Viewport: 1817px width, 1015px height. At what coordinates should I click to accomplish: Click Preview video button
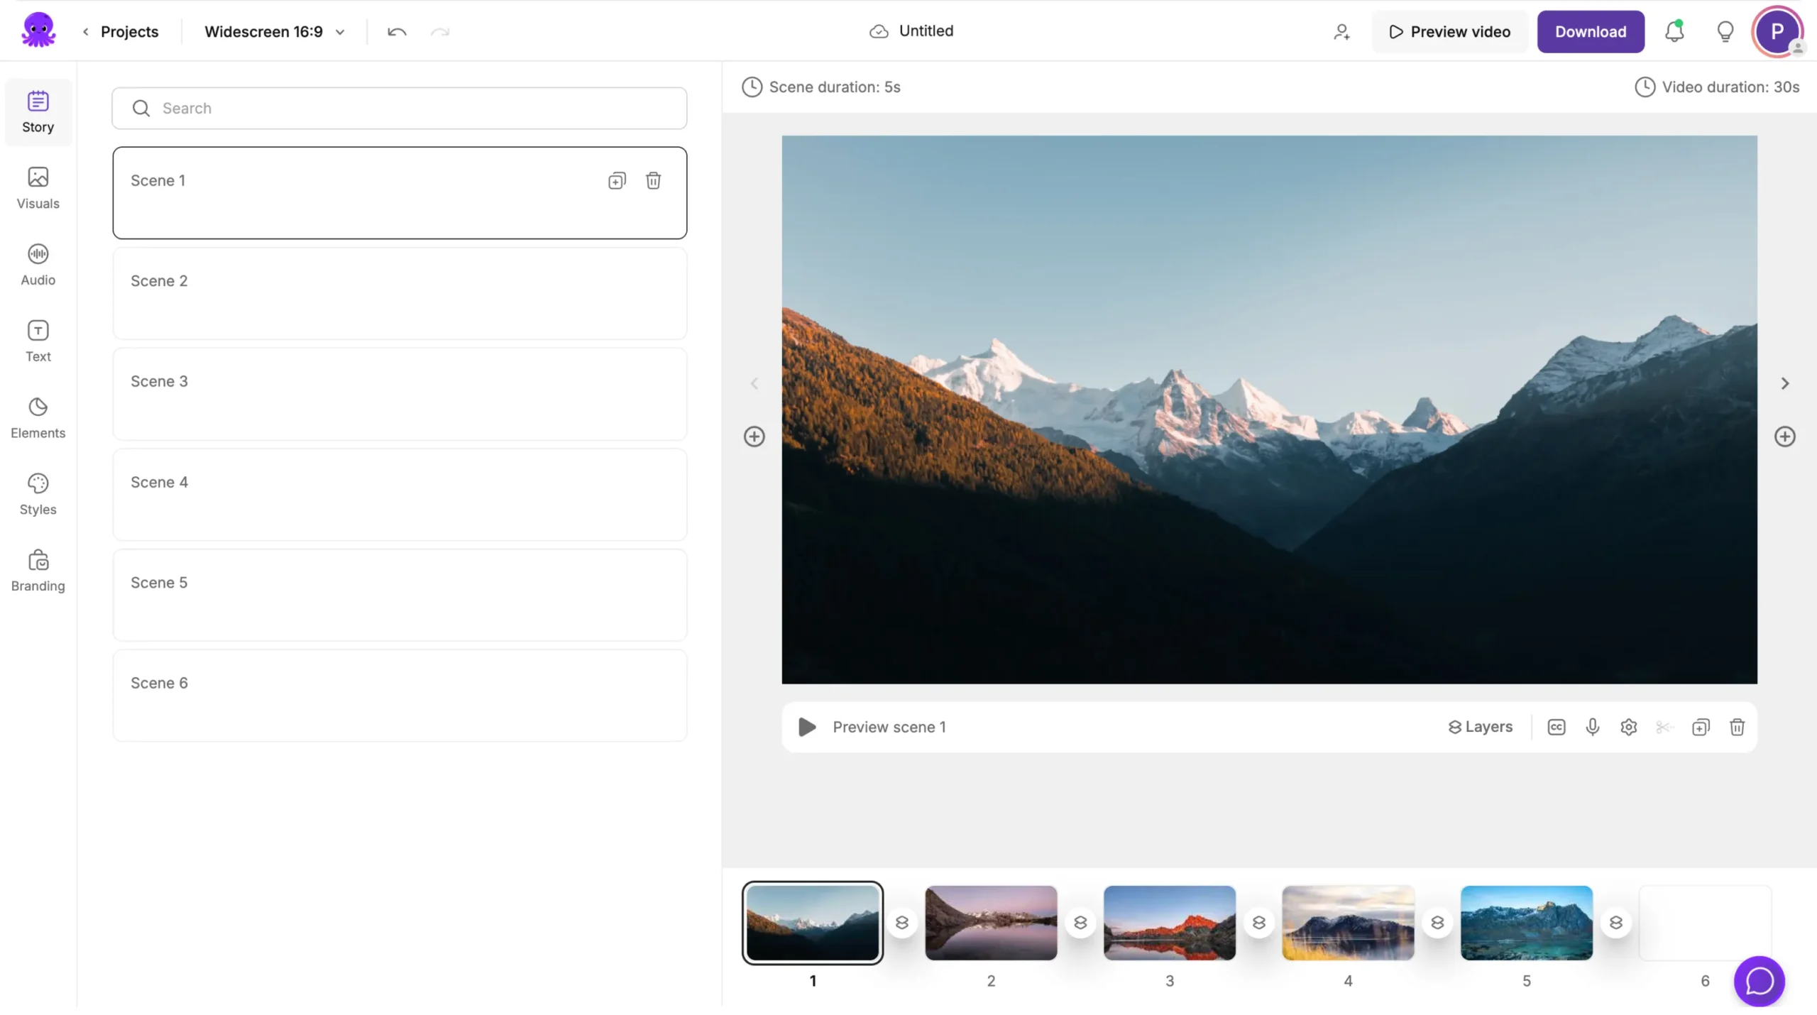click(x=1449, y=32)
